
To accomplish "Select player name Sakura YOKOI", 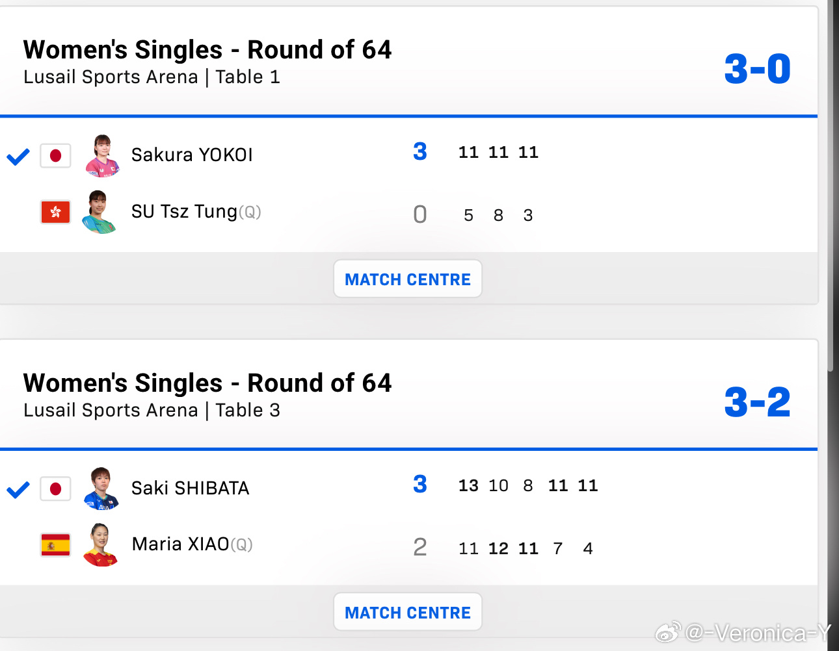I will coord(192,155).
